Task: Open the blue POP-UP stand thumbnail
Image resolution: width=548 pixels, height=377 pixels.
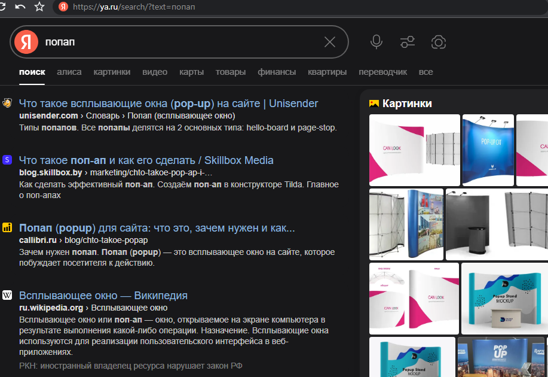Action: click(x=488, y=150)
